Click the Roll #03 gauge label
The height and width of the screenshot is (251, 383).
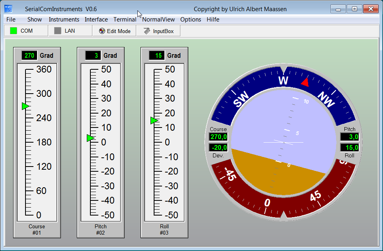pos(164,229)
